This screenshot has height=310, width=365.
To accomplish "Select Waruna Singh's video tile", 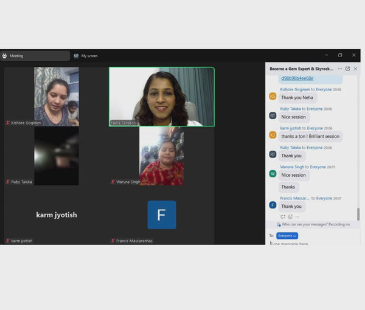I will pos(162,156).
